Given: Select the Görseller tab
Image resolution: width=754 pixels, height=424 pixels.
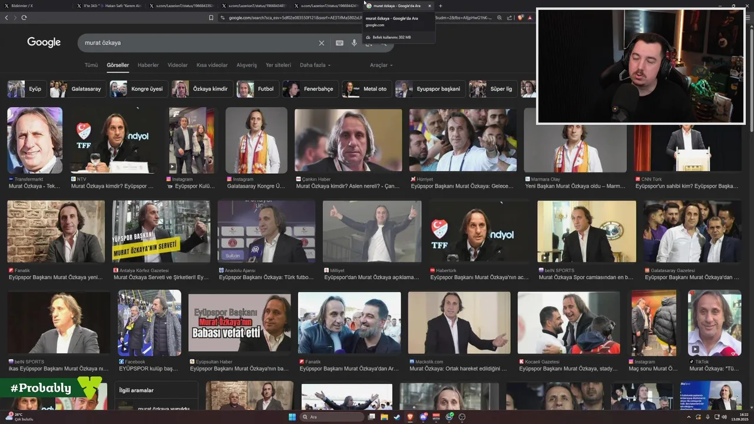Looking at the screenshot, I should click(x=118, y=65).
